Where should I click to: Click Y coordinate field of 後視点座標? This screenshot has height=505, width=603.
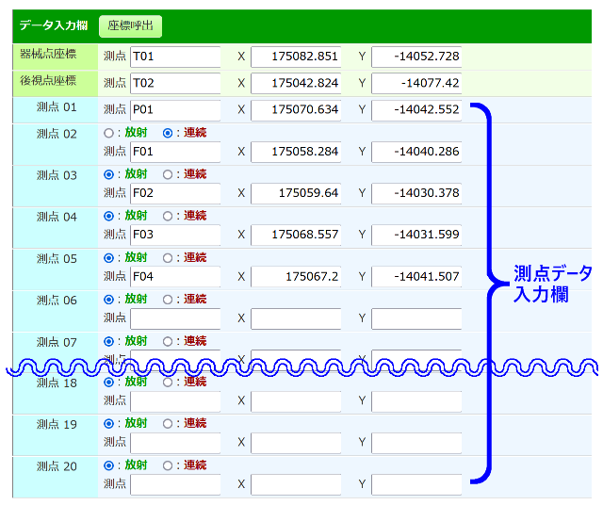(416, 83)
